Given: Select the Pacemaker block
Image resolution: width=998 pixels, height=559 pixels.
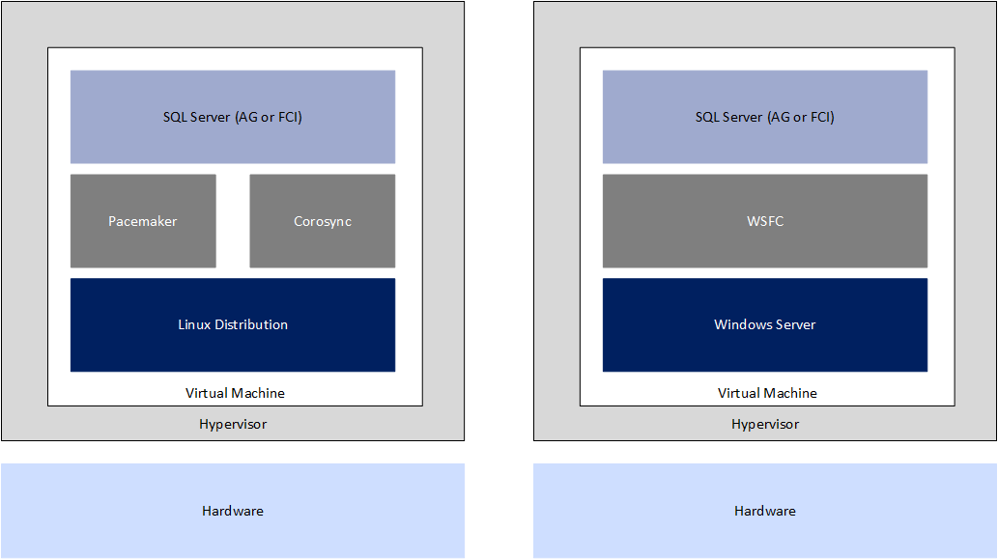Looking at the screenshot, I should (x=142, y=220).
